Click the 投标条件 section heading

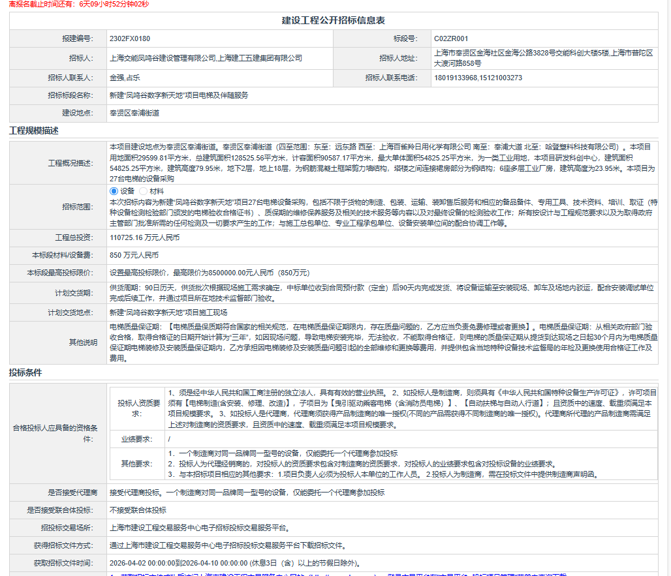pos(25,372)
